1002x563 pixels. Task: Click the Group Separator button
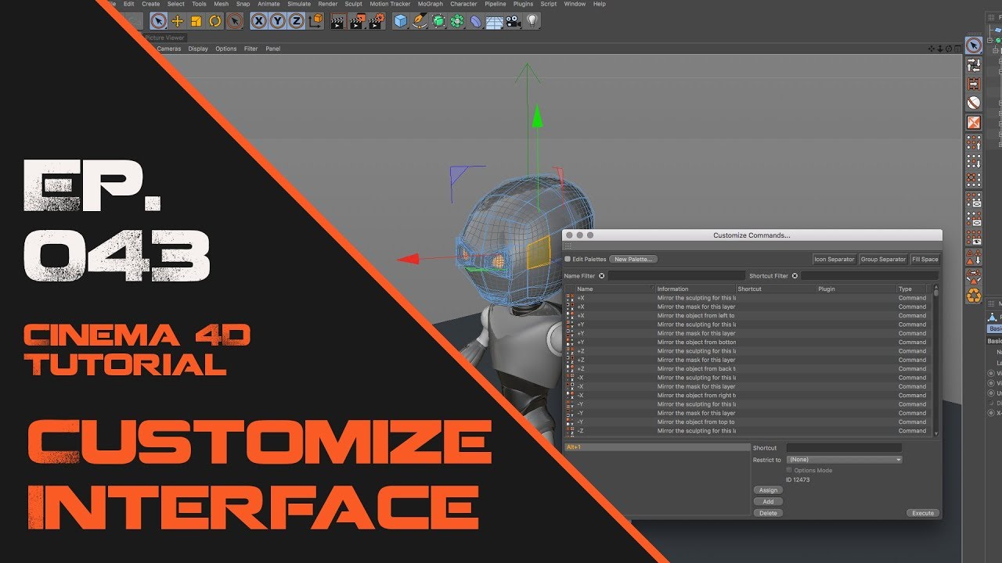(883, 260)
